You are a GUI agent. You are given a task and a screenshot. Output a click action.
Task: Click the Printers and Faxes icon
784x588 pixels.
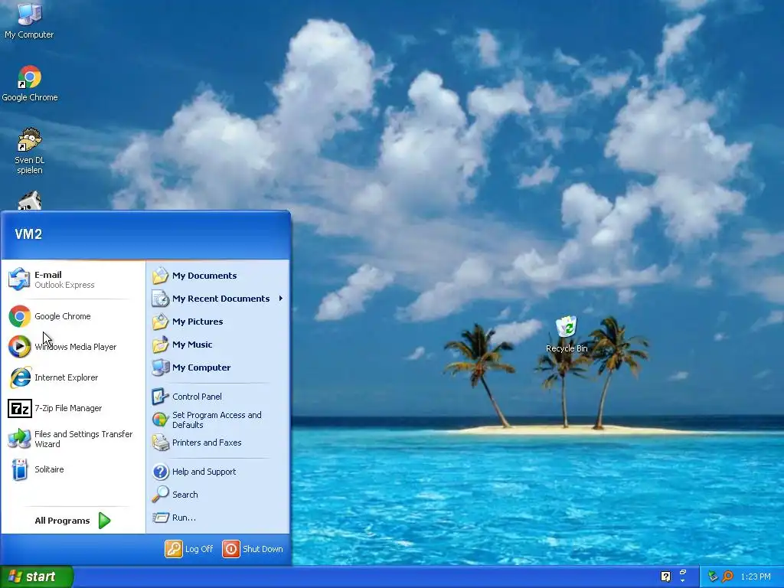(x=161, y=443)
